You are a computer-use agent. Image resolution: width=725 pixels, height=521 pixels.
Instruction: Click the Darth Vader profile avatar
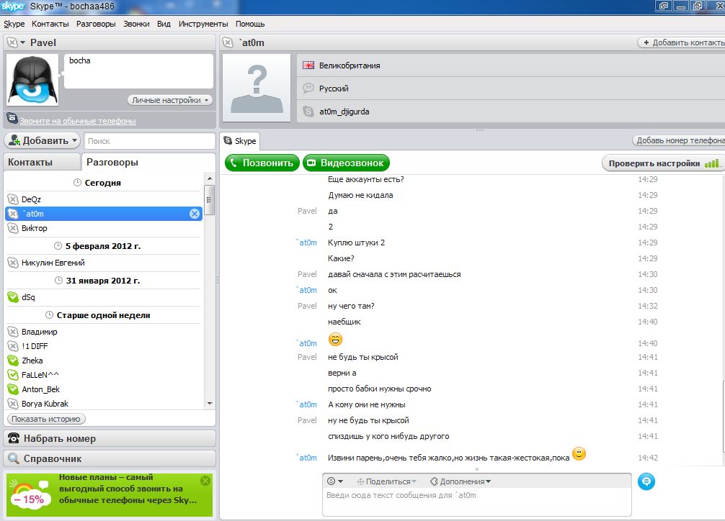(32, 80)
